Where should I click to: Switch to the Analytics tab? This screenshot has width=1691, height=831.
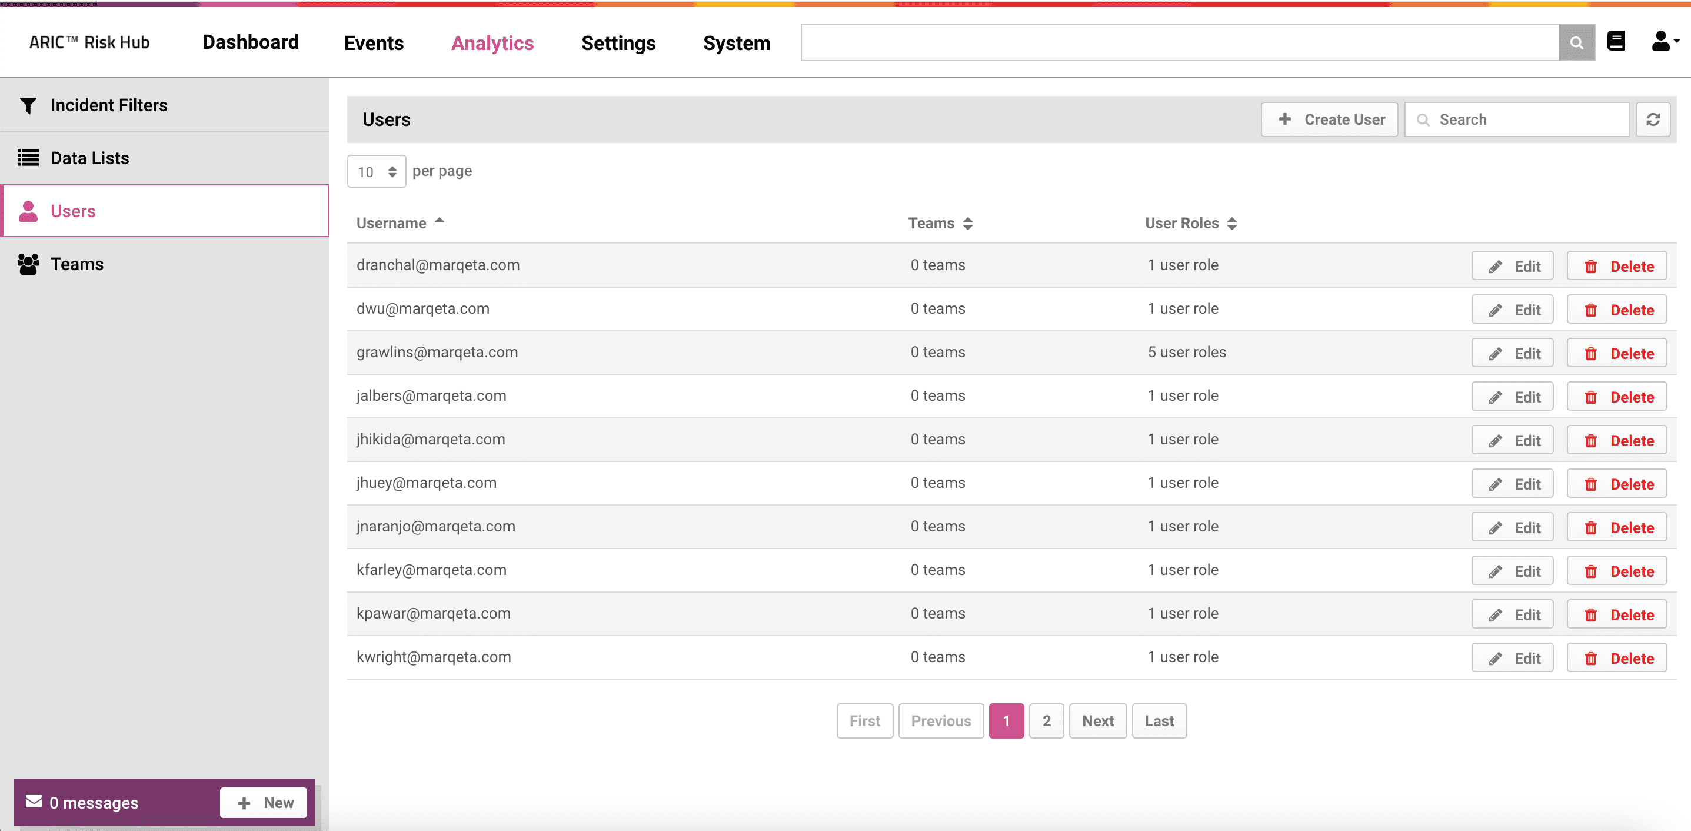click(x=492, y=44)
